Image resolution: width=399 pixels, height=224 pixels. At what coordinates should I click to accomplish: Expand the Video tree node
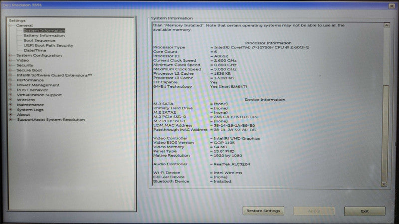(x=10, y=60)
